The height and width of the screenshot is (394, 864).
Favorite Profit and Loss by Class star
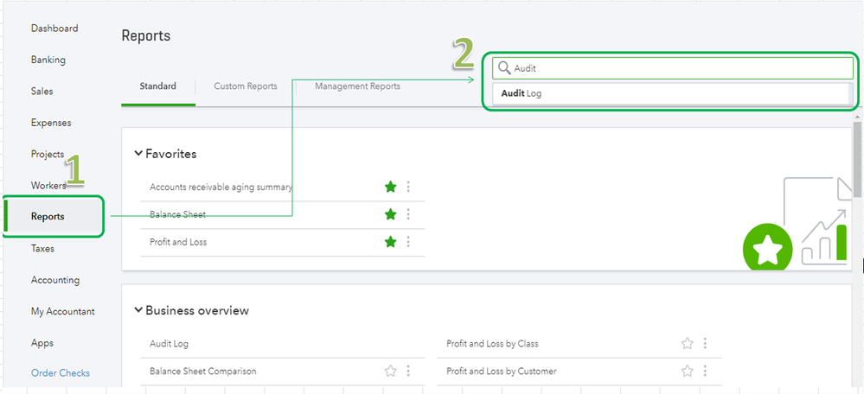click(687, 344)
